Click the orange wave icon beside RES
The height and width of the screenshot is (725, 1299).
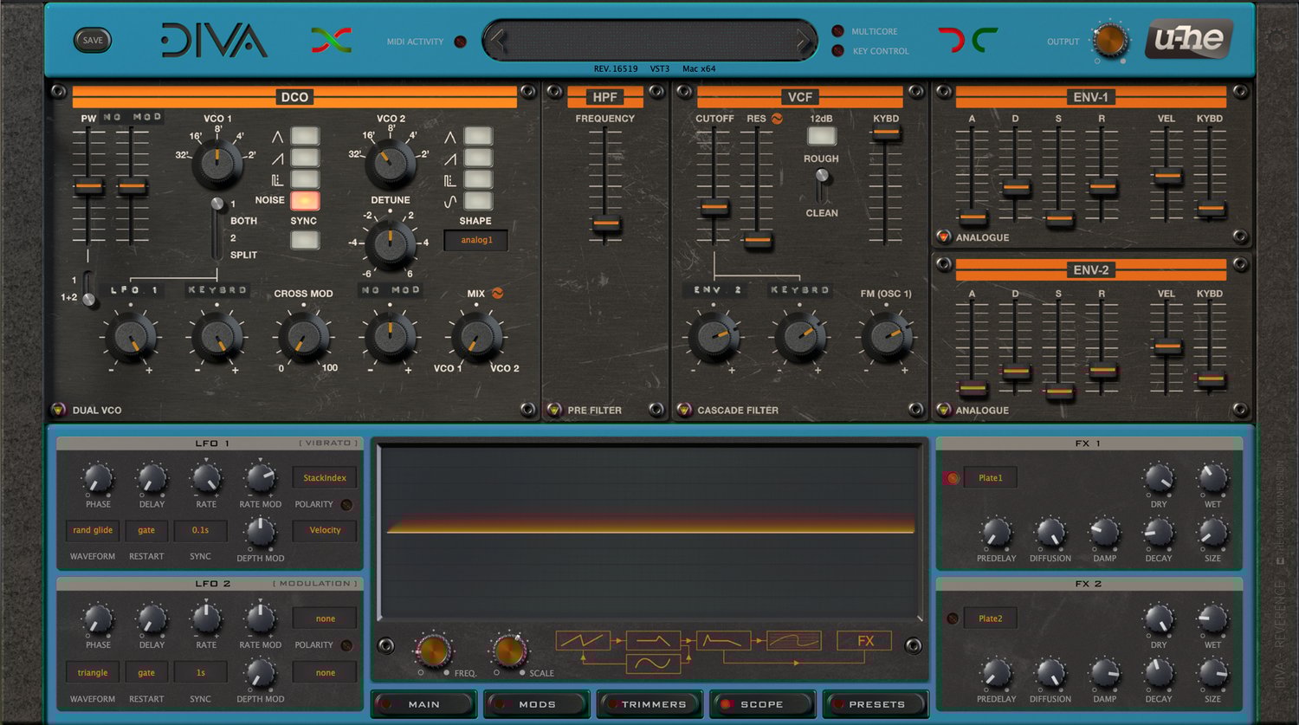pos(777,119)
